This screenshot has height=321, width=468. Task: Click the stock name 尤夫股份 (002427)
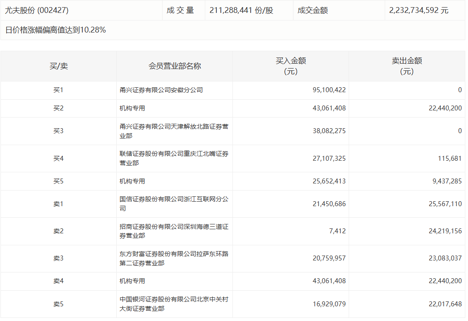click(x=37, y=10)
